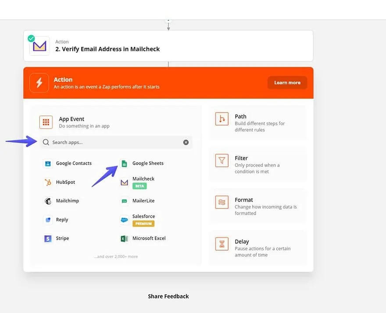The width and height of the screenshot is (386, 313).
Task: Select the Path branching icon
Action: [x=222, y=119]
